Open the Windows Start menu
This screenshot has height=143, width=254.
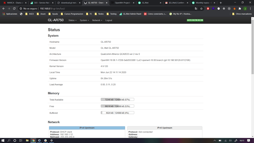pyautogui.click(x=3, y=140)
